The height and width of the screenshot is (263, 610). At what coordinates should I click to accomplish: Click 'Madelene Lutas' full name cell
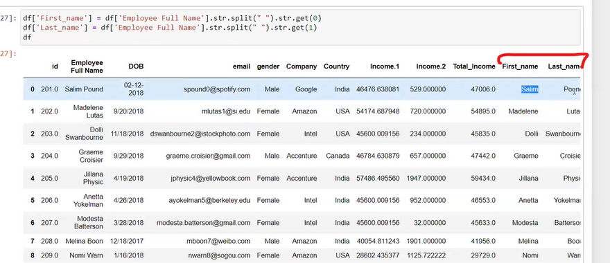(88, 111)
